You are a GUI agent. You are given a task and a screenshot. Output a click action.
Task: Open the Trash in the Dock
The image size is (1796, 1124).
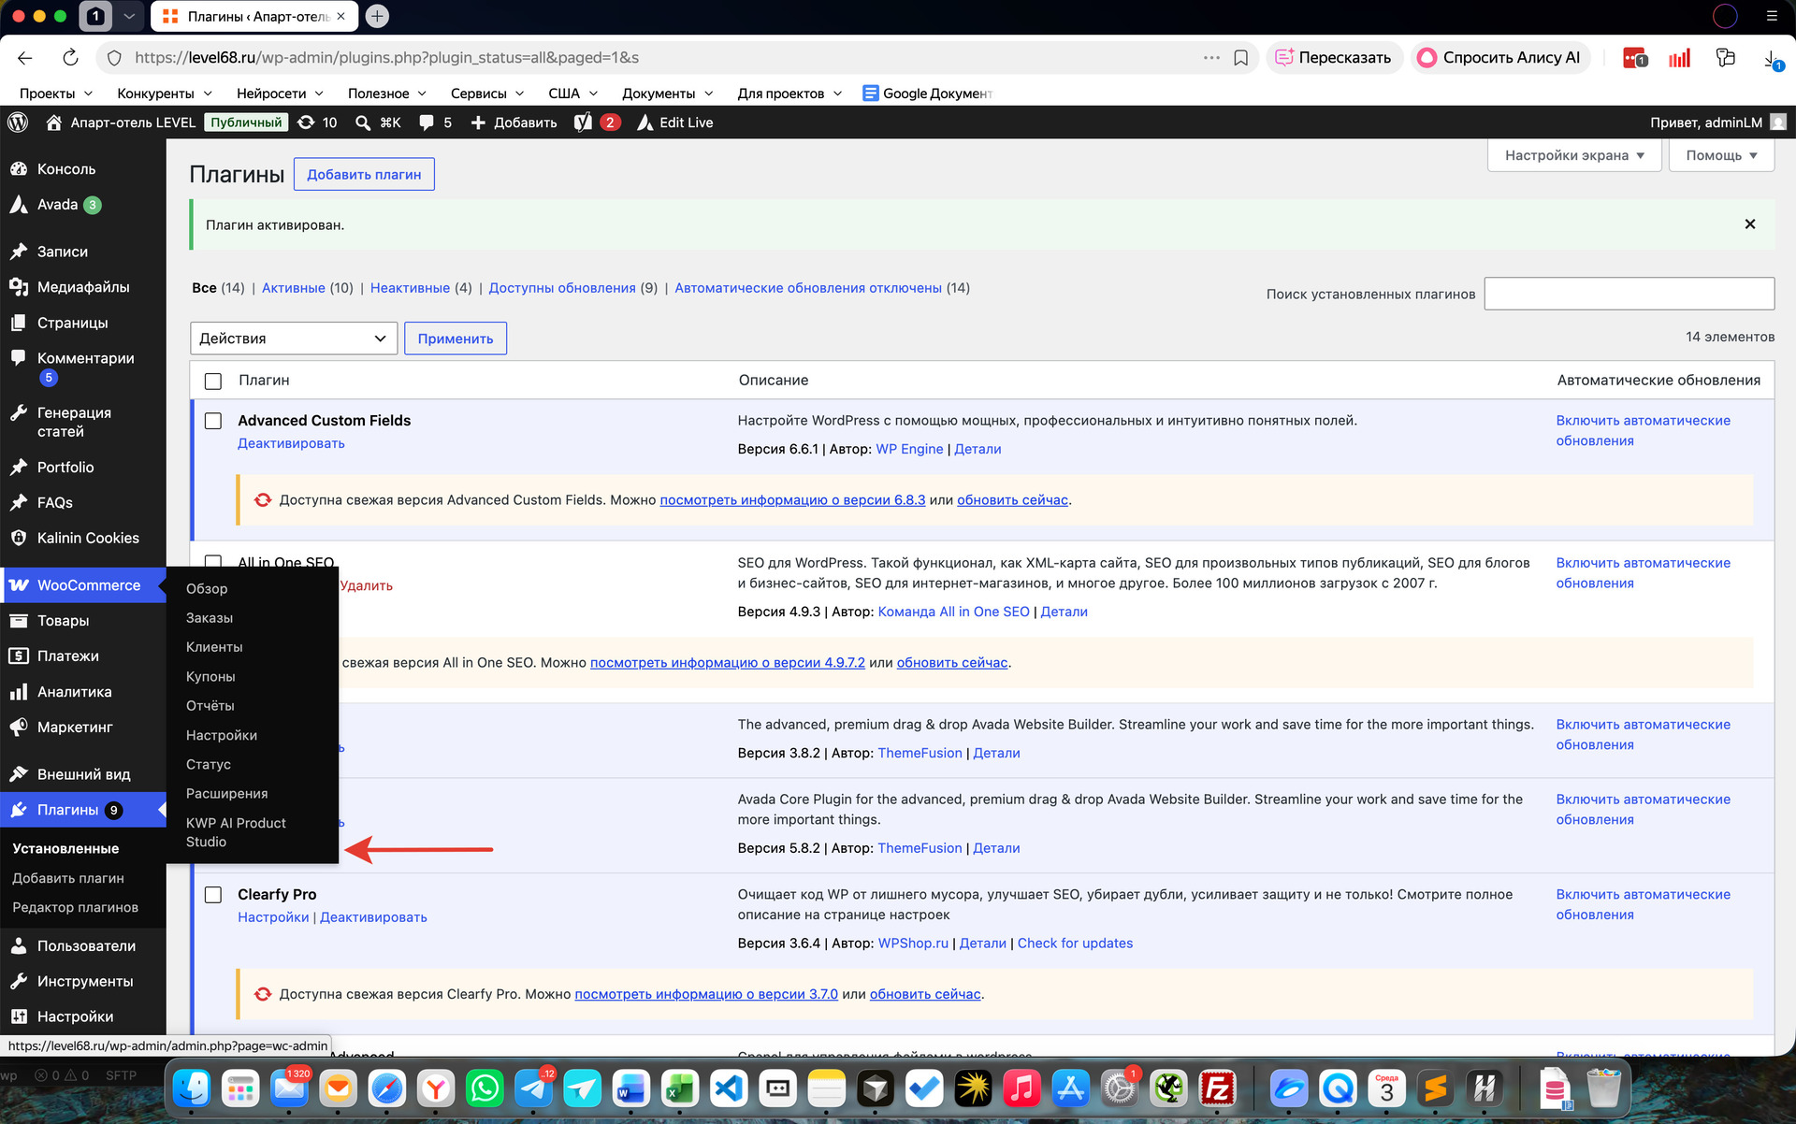(x=1603, y=1088)
